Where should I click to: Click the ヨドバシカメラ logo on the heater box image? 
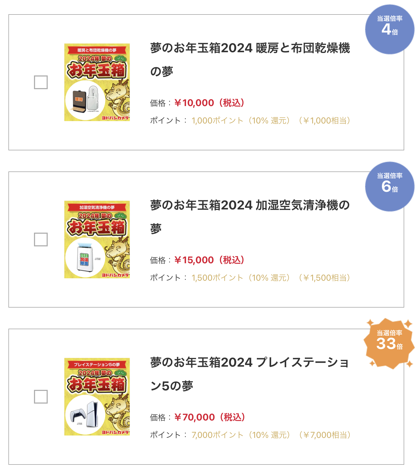pyautogui.click(x=115, y=118)
